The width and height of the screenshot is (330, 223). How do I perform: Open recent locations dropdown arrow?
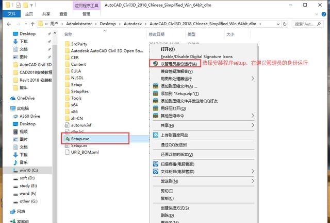click(26, 24)
